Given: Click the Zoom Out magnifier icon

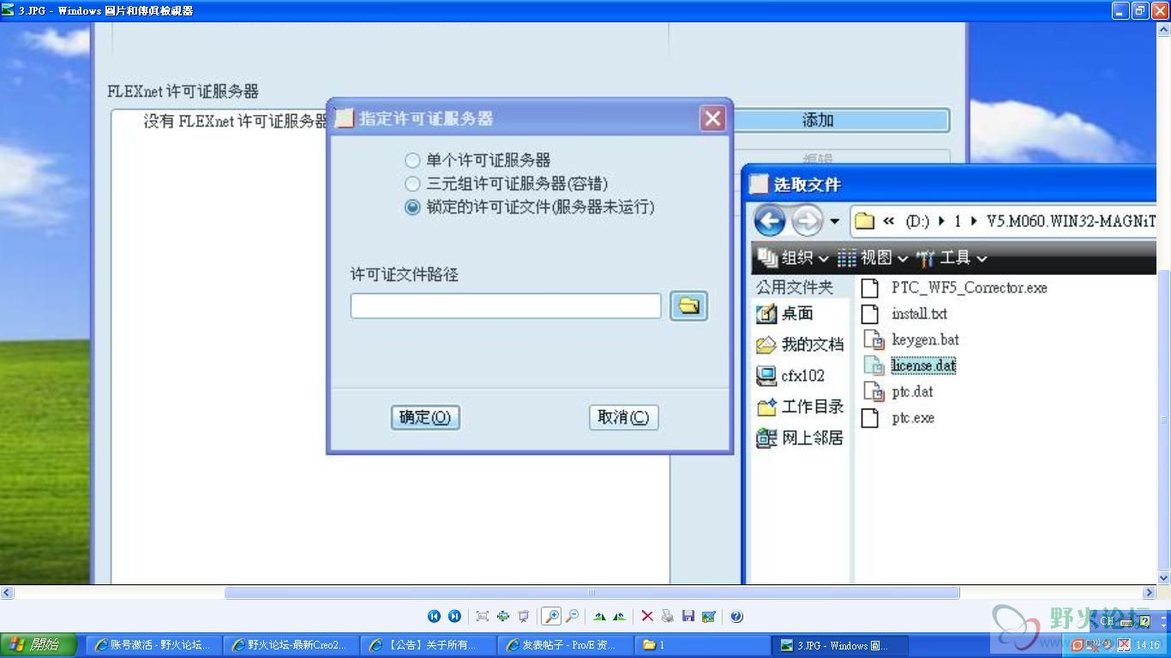Looking at the screenshot, I should point(572,616).
